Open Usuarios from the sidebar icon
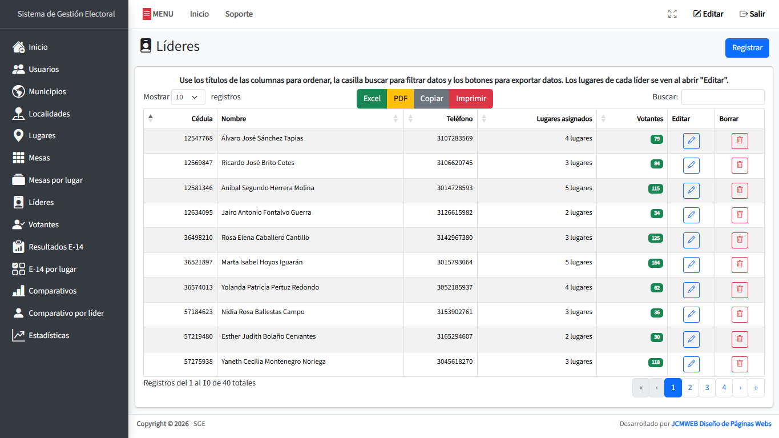The image size is (779, 438). click(19, 69)
